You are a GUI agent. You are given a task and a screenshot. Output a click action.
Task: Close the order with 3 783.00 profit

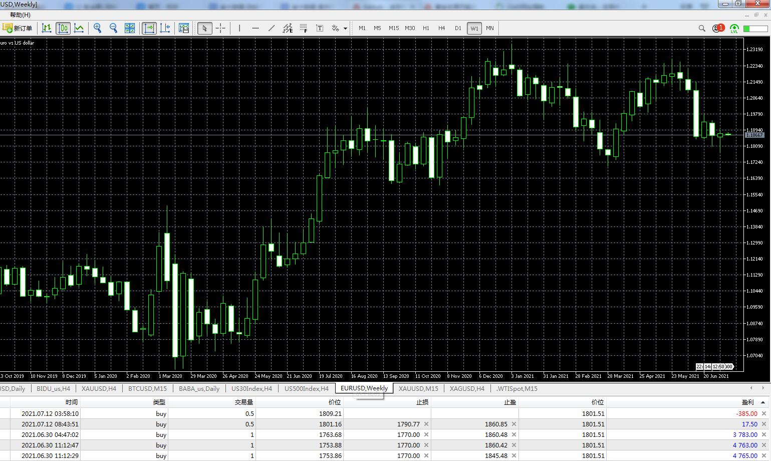[764, 434]
